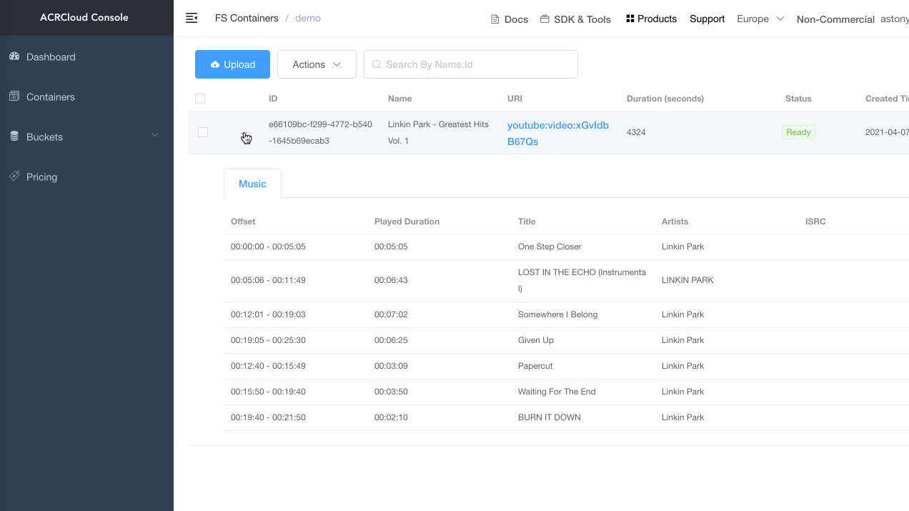Click the Upload button
Viewport: 909px width, 511px height.
point(232,64)
